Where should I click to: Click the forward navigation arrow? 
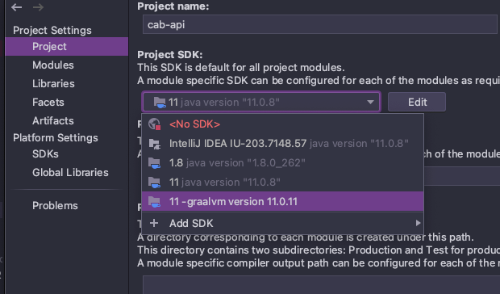click(x=38, y=7)
